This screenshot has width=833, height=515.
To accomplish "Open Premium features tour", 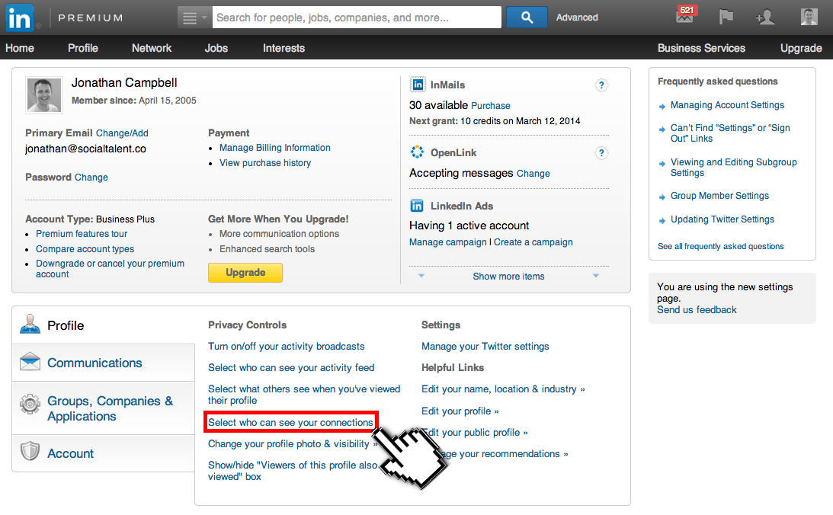I will point(82,234).
